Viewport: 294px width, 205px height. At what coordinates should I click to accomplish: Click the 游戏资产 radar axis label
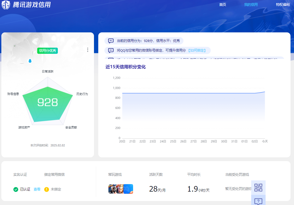click(24, 127)
